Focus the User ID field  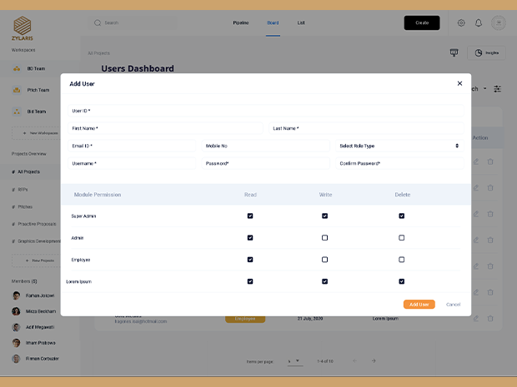coord(266,111)
